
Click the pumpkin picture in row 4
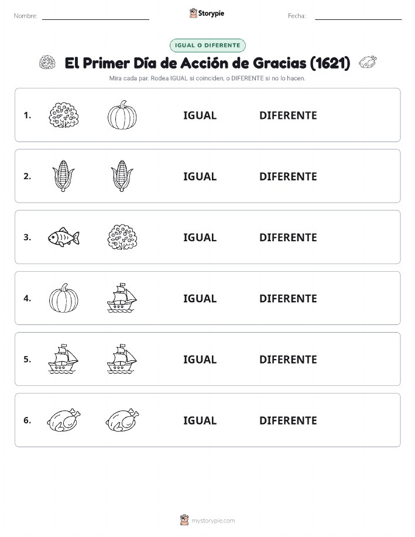[64, 298]
